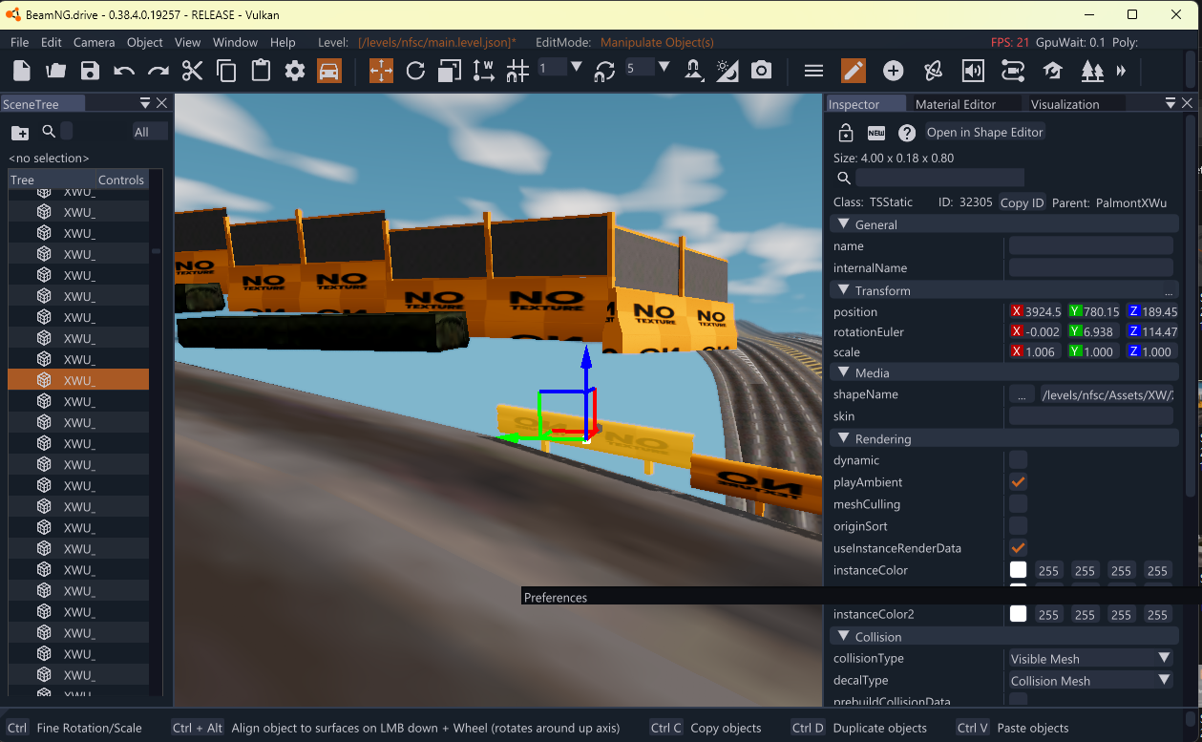Open the Window menu
1202x742 pixels.
click(x=235, y=42)
